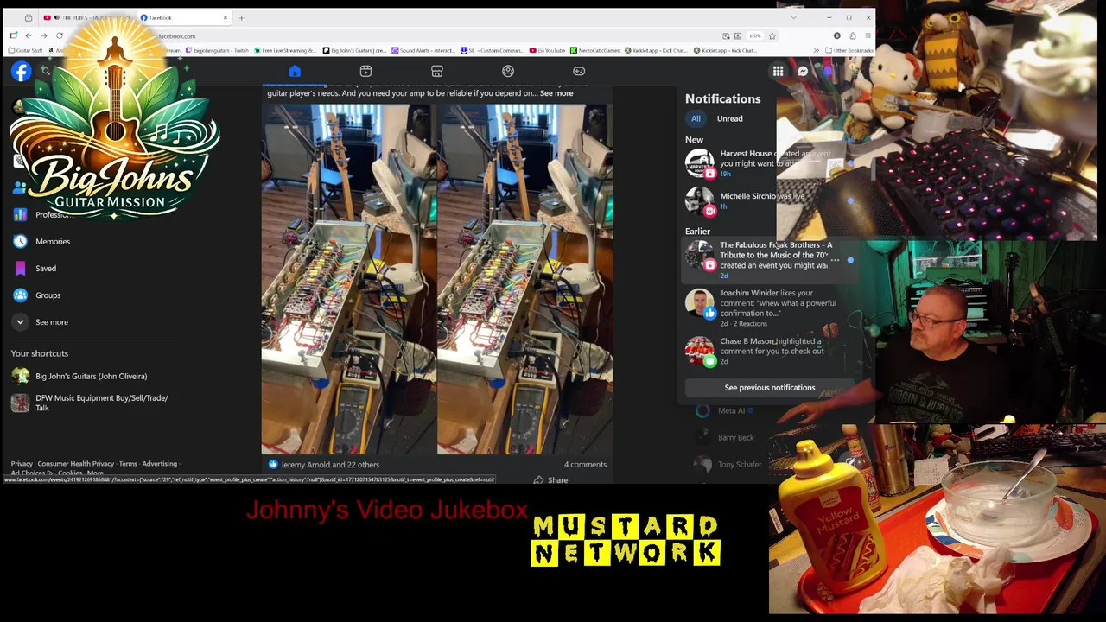Bookmark this page with star icon

tap(772, 35)
